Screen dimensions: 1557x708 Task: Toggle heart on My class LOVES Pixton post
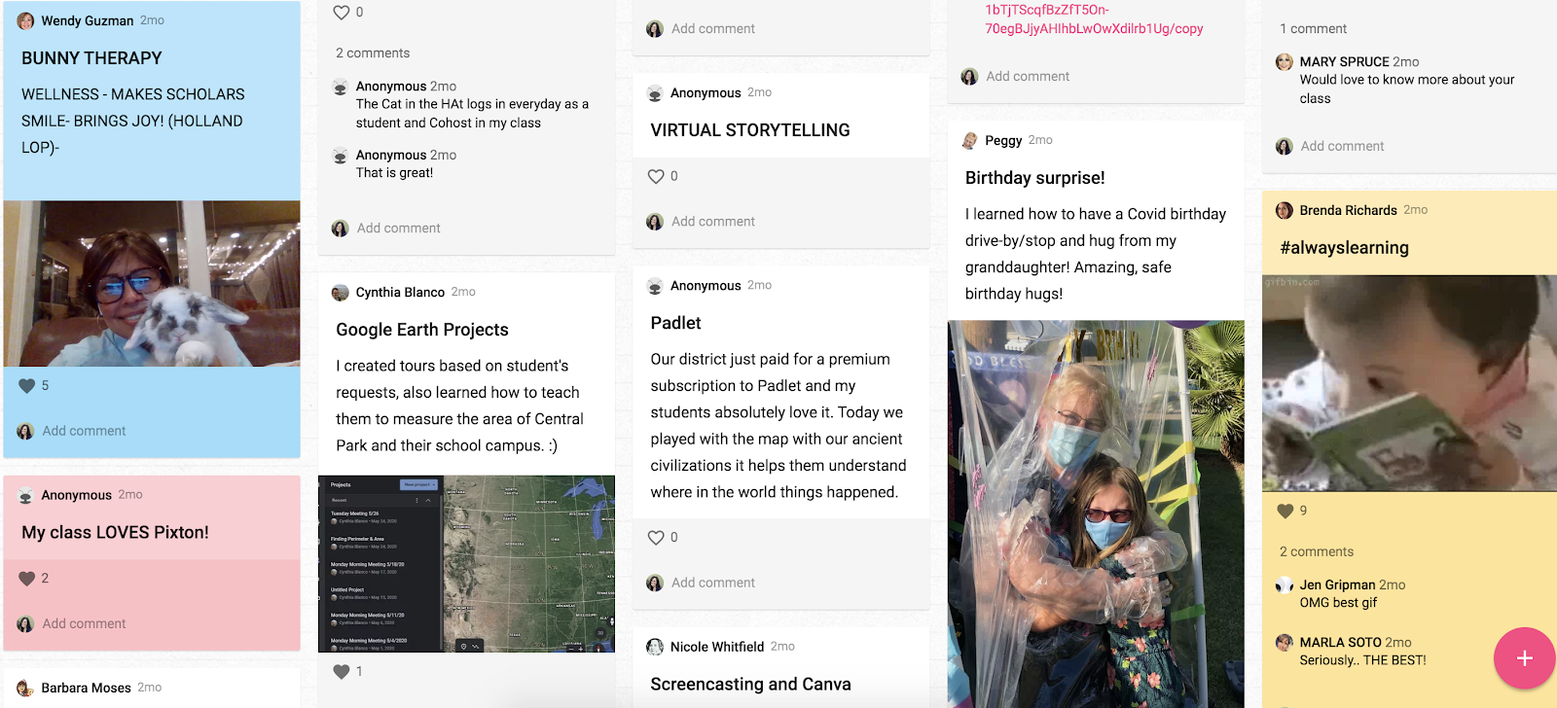(27, 579)
